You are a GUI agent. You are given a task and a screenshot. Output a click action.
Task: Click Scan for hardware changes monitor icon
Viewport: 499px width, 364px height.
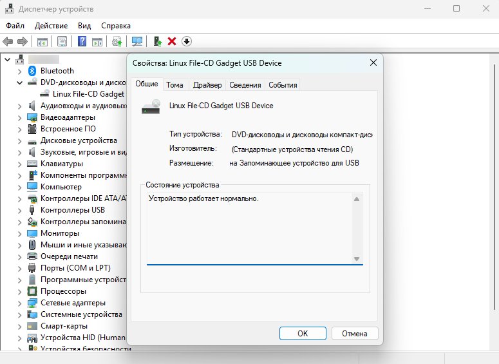[137, 41]
